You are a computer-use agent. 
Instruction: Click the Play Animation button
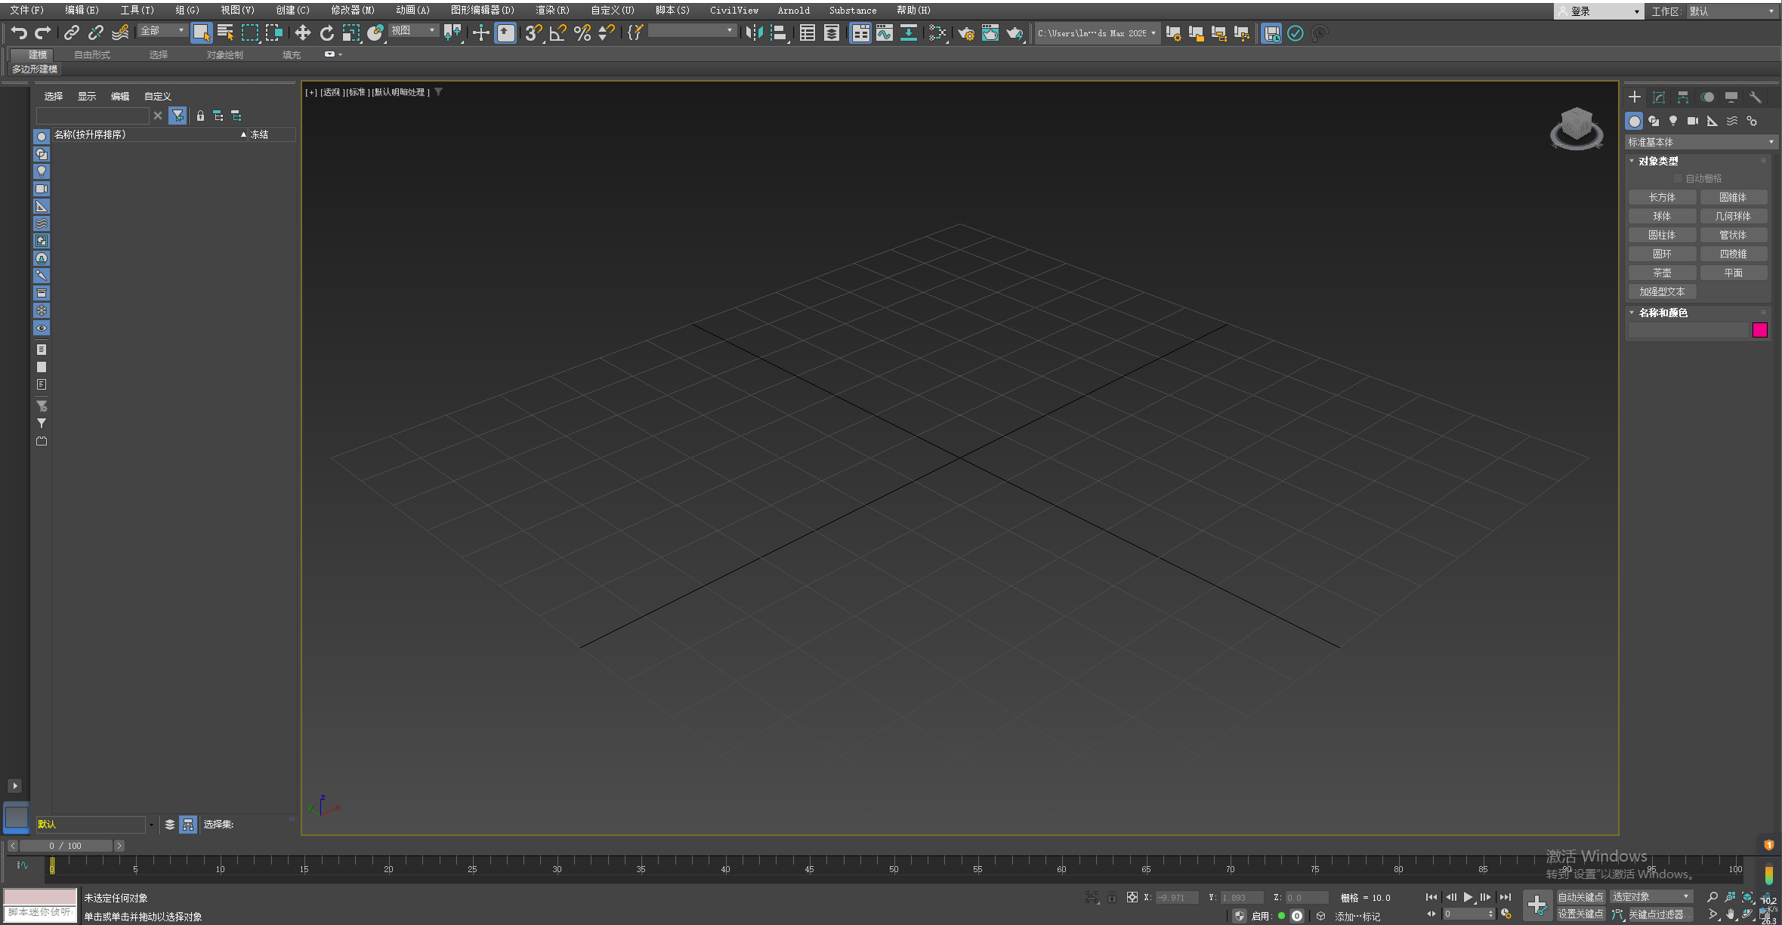coord(1468,897)
